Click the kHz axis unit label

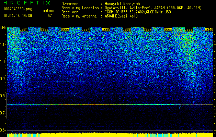(3, 28)
